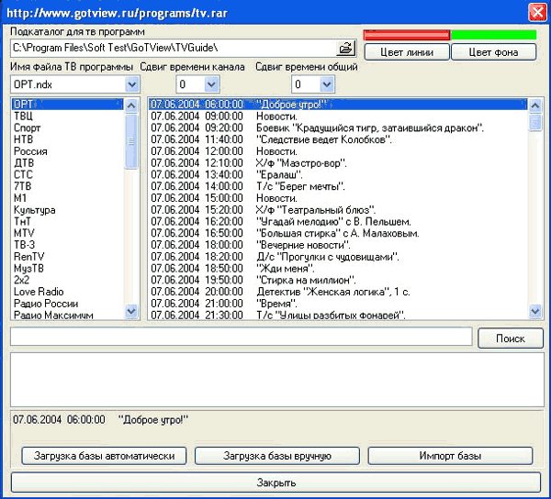Select the Д/с "Прогулки с чудовищами" row
The width and height of the screenshot is (551, 499).
[338, 257]
